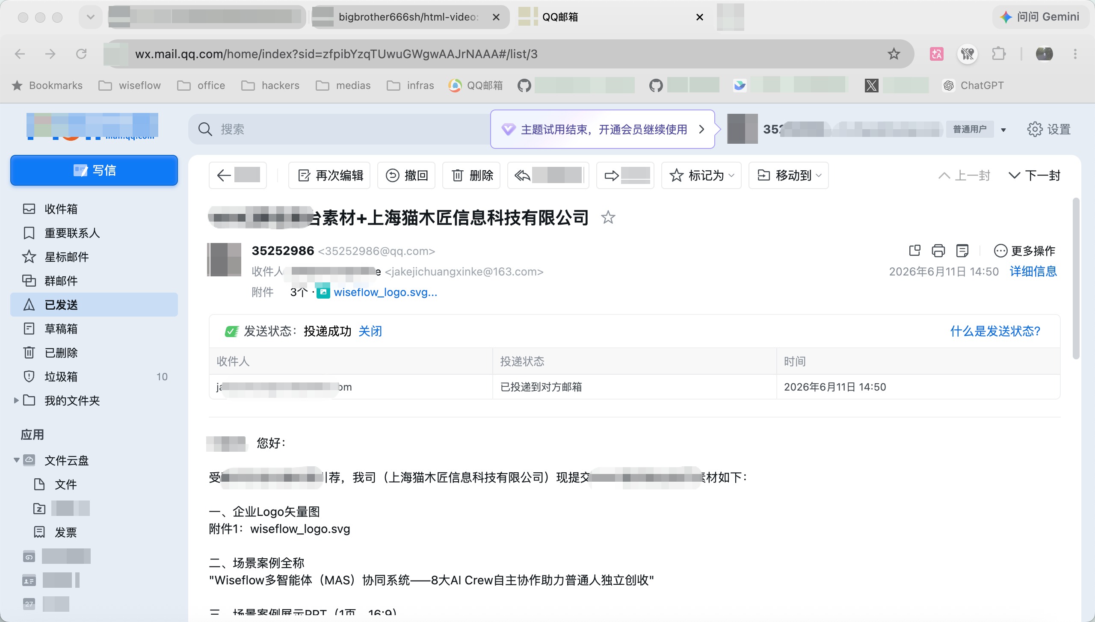Click the address bar URL

click(x=336, y=54)
